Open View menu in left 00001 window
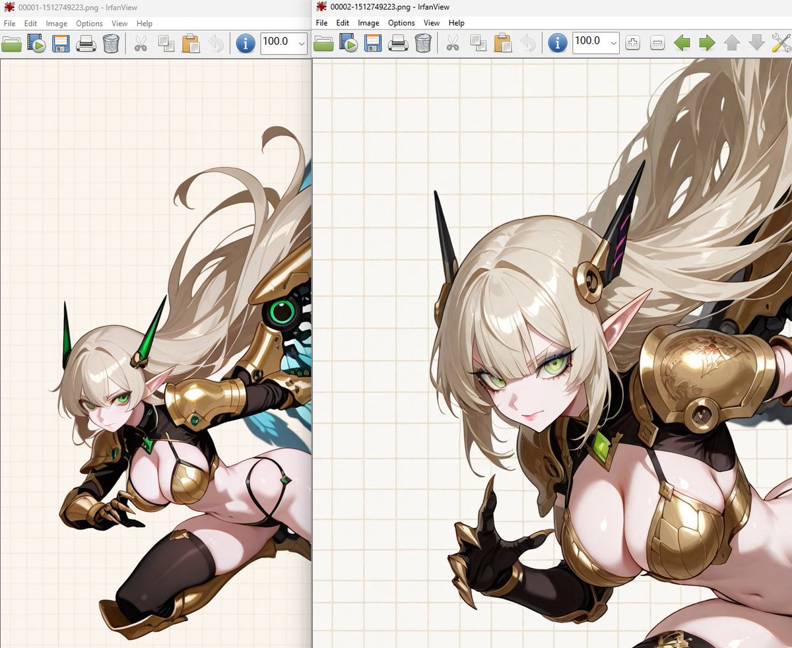This screenshot has width=792, height=648. [x=119, y=24]
